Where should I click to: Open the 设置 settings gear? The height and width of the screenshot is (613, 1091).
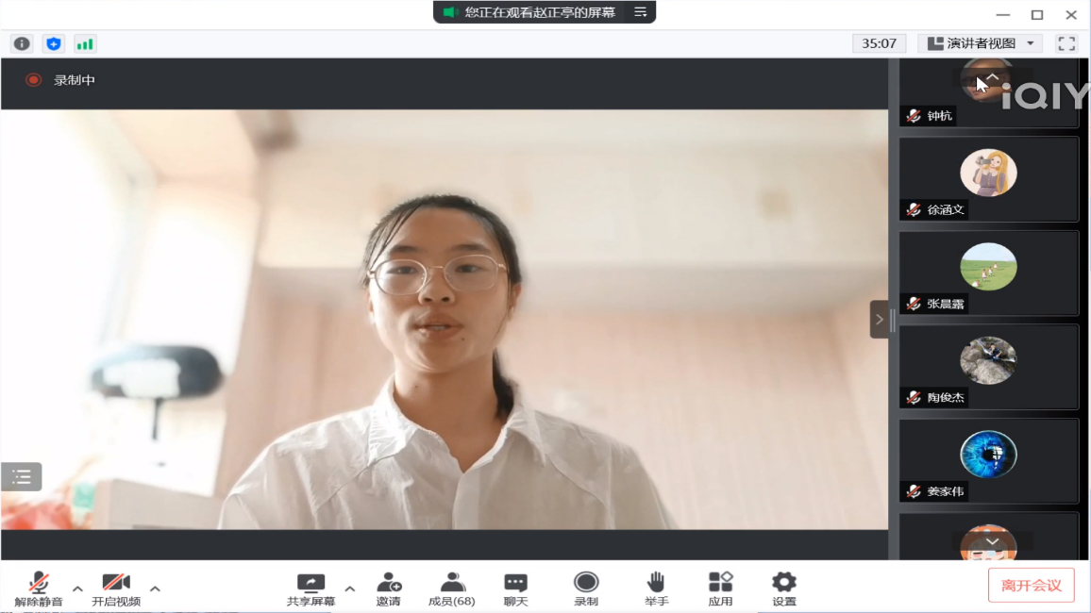click(x=783, y=588)
